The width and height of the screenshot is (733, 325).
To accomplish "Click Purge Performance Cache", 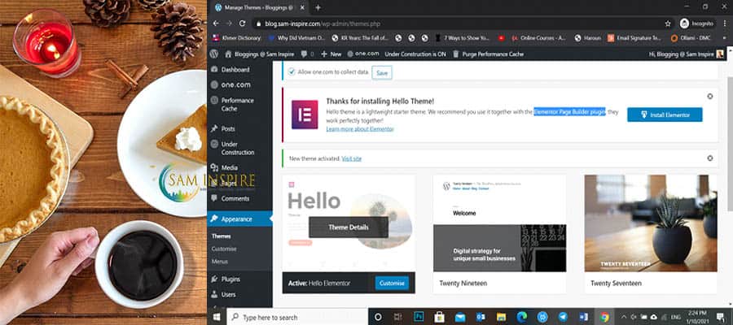I will tap(489, 54).
